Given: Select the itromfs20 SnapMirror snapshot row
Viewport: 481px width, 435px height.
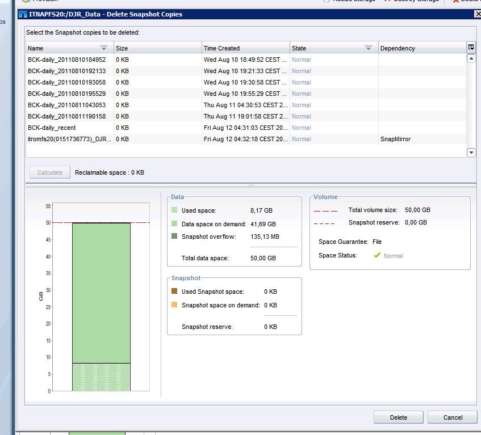Looking at the screenshot, I should click(69, 139).
